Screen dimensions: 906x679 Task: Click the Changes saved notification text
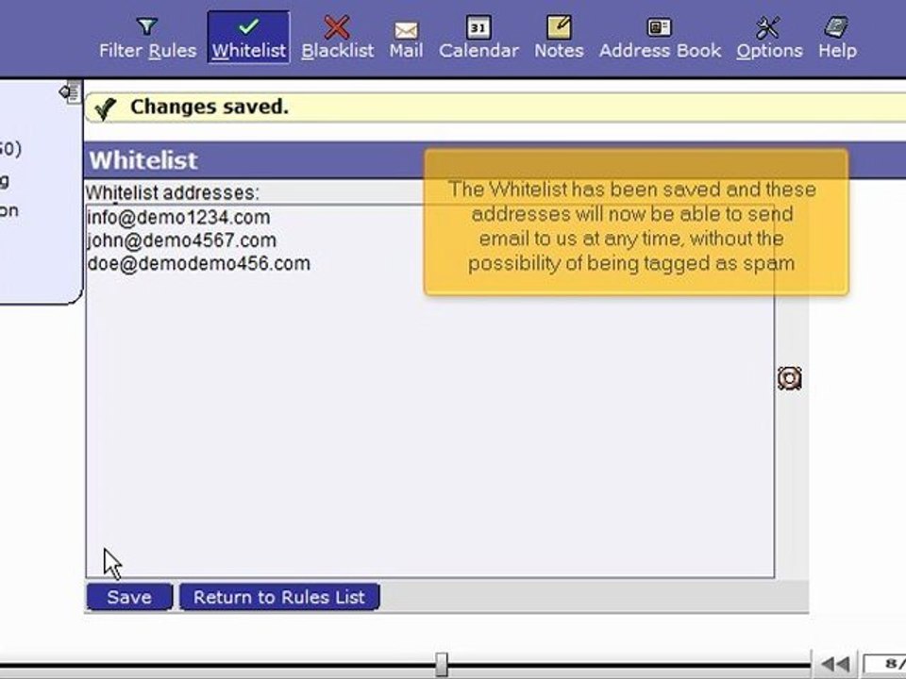(210, 107)
